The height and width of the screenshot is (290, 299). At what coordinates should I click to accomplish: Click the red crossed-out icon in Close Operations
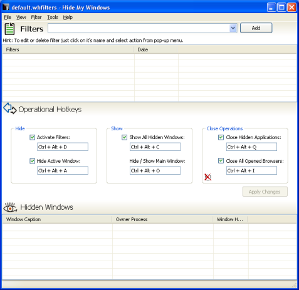207,177
